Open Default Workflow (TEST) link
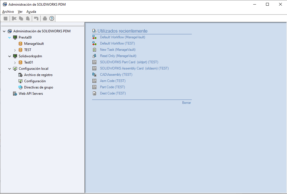This screenshot has width=287, height=194. (117, 43)
